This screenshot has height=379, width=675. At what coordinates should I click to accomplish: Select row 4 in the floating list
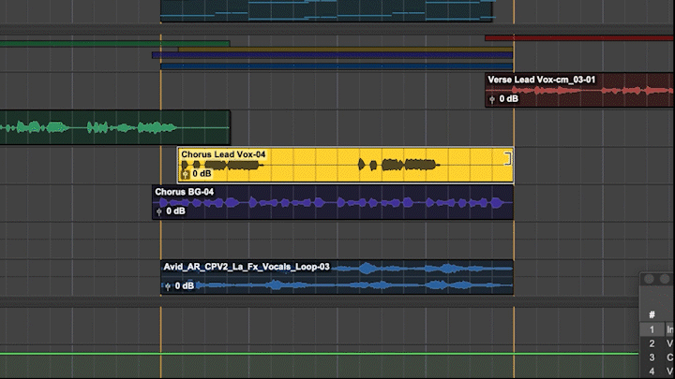(656, 372)
